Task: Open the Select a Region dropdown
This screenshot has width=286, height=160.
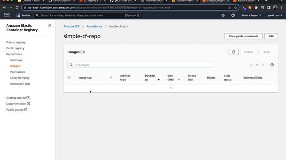Action: pyautogui.click(x=251, y=15)
